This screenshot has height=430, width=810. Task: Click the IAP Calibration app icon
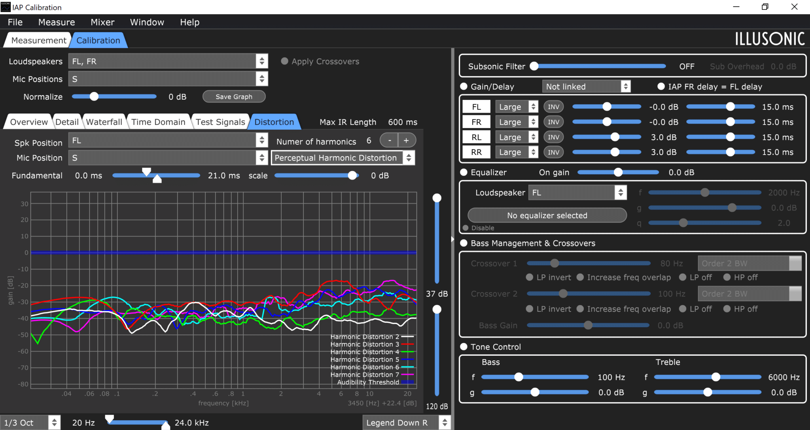(x=6, y=7)
